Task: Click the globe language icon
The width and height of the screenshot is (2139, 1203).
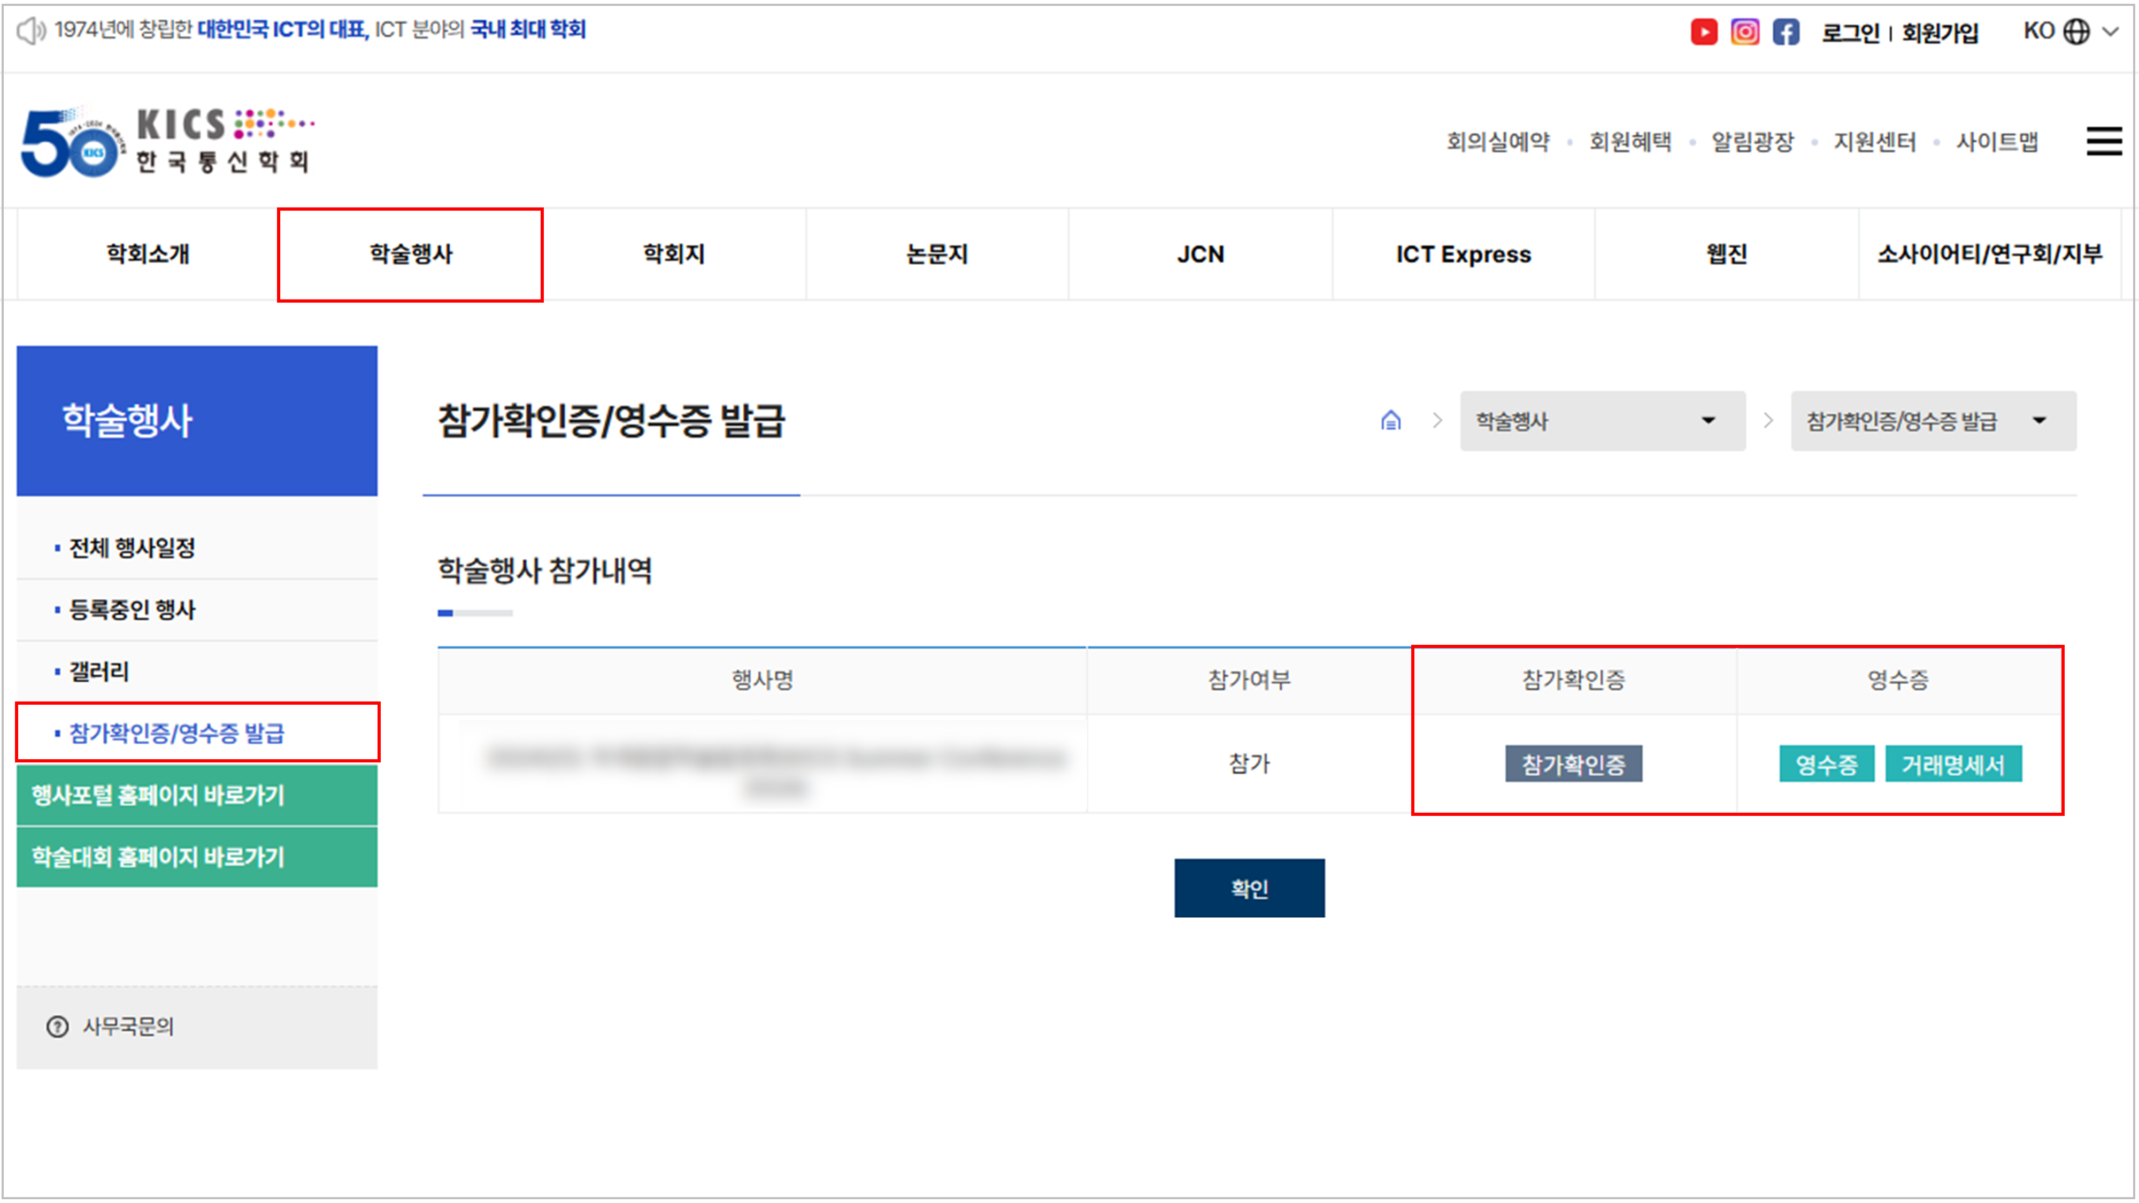Action: (x=2076, y=32)
